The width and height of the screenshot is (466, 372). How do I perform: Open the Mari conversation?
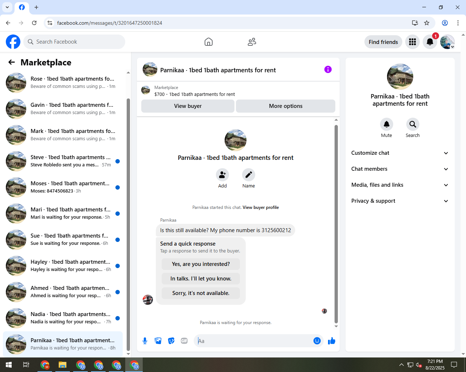tap(63, 213)
